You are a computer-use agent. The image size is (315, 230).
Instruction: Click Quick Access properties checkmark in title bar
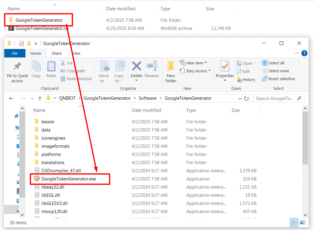(21, 44)
